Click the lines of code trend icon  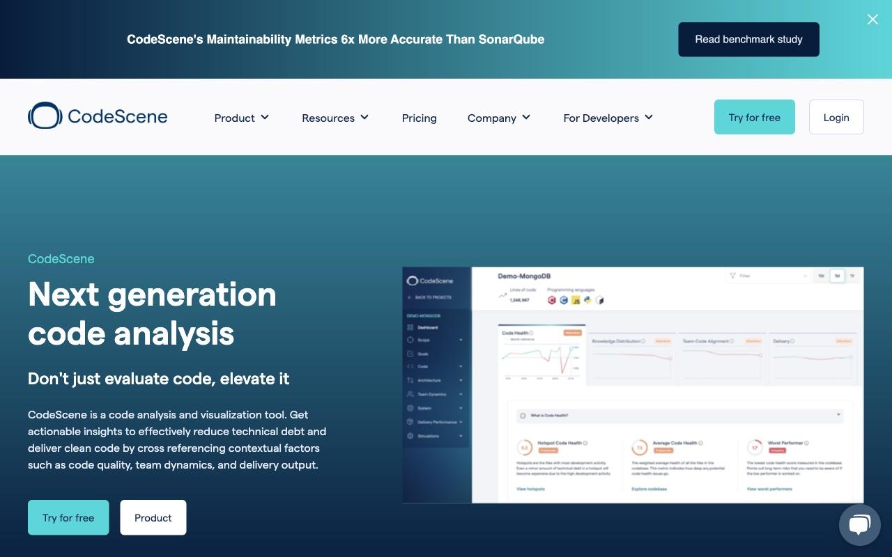coord(502,296)
